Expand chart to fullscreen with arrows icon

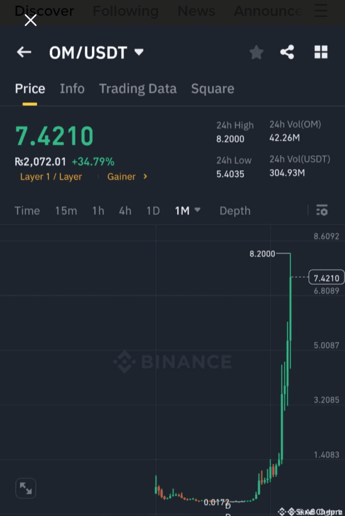[x=26, y=488]
